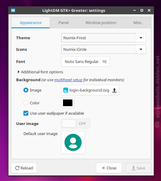Maximize the settings window

(x=142, y=10)
